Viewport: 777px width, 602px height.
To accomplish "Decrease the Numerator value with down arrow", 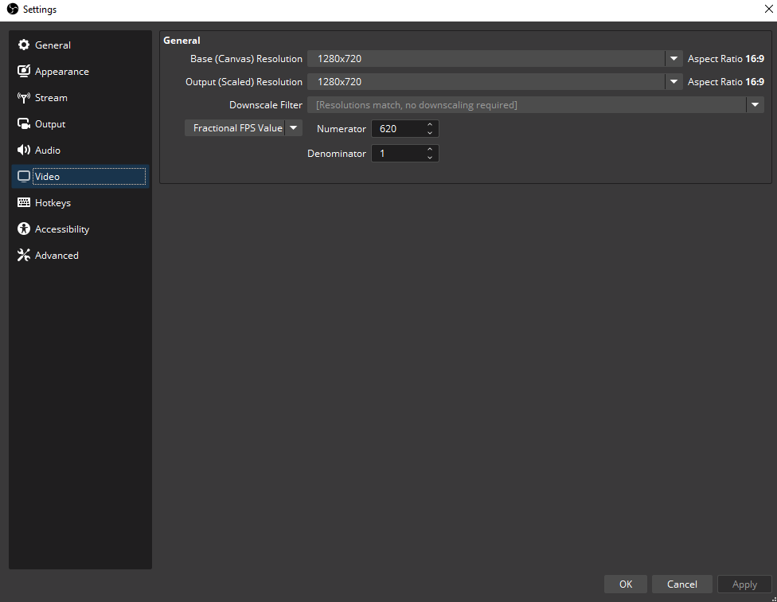I will (430, 133).
